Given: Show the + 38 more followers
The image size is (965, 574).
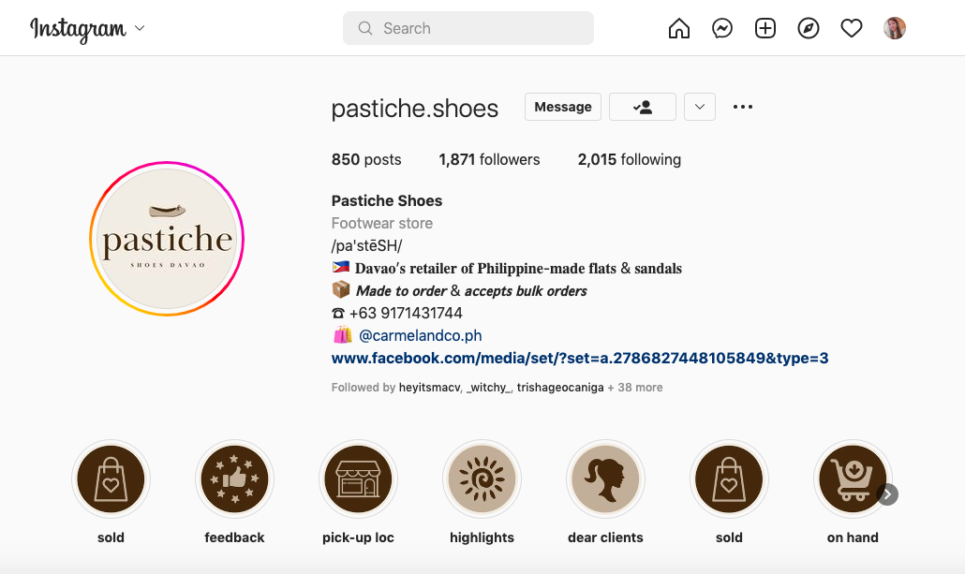Looking at the screenshot, I should click(x=635, y=388).
